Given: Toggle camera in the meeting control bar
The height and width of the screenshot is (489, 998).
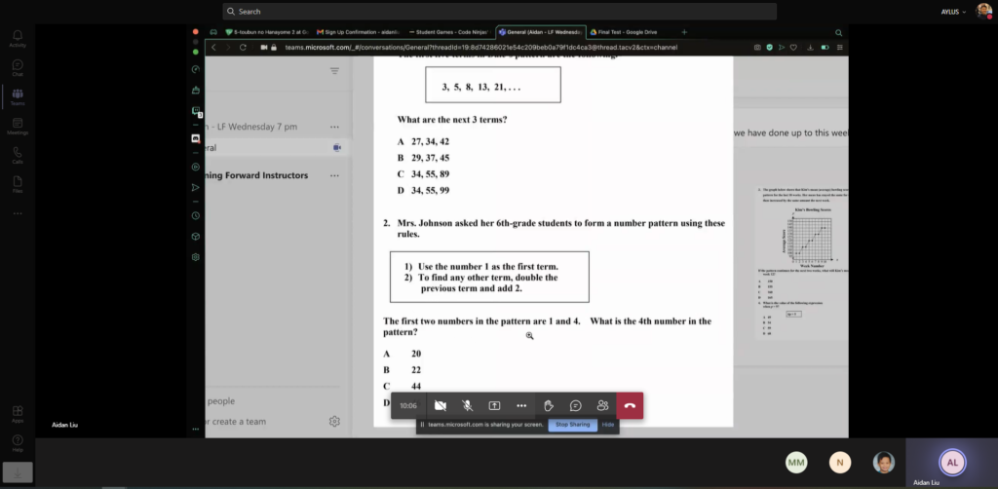Looking at the screenshot, I should click(440, 405).
